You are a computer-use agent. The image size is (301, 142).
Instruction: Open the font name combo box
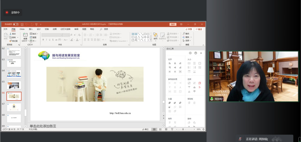click(x=52, y=35)
